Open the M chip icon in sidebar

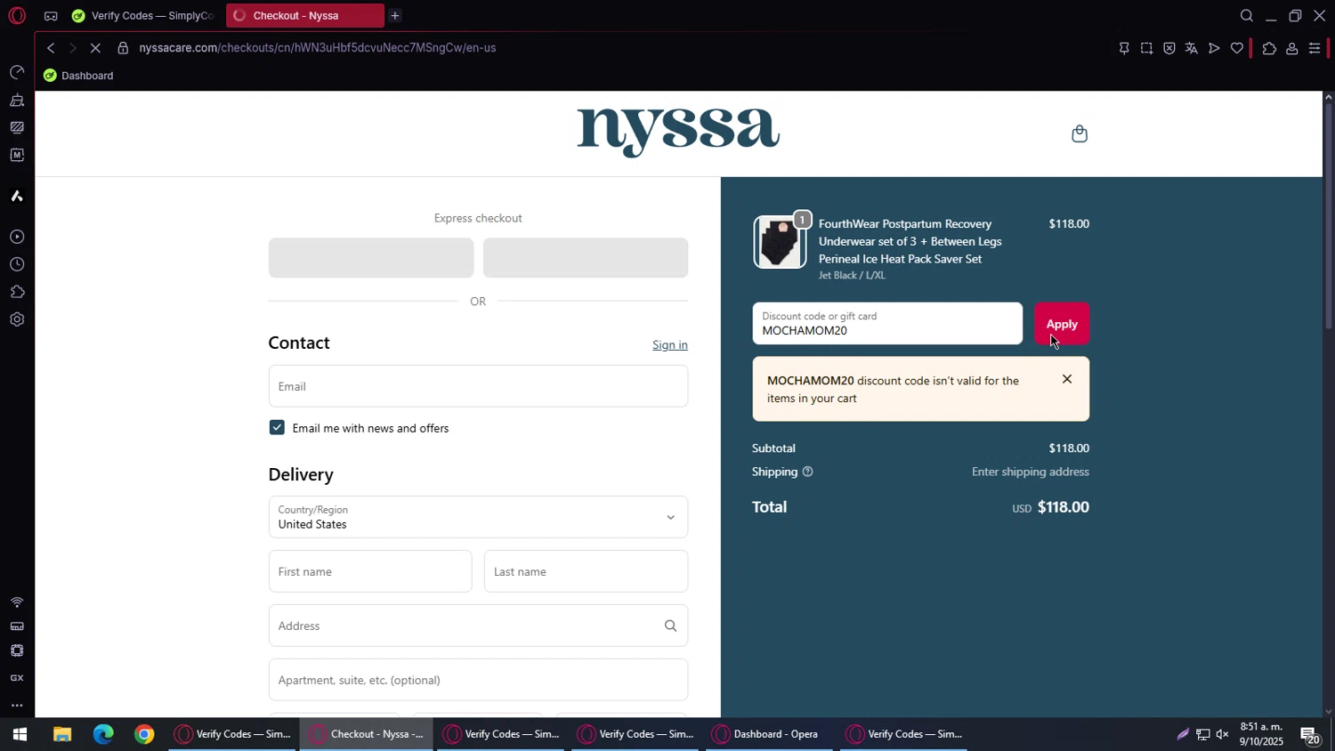[17, 155]
